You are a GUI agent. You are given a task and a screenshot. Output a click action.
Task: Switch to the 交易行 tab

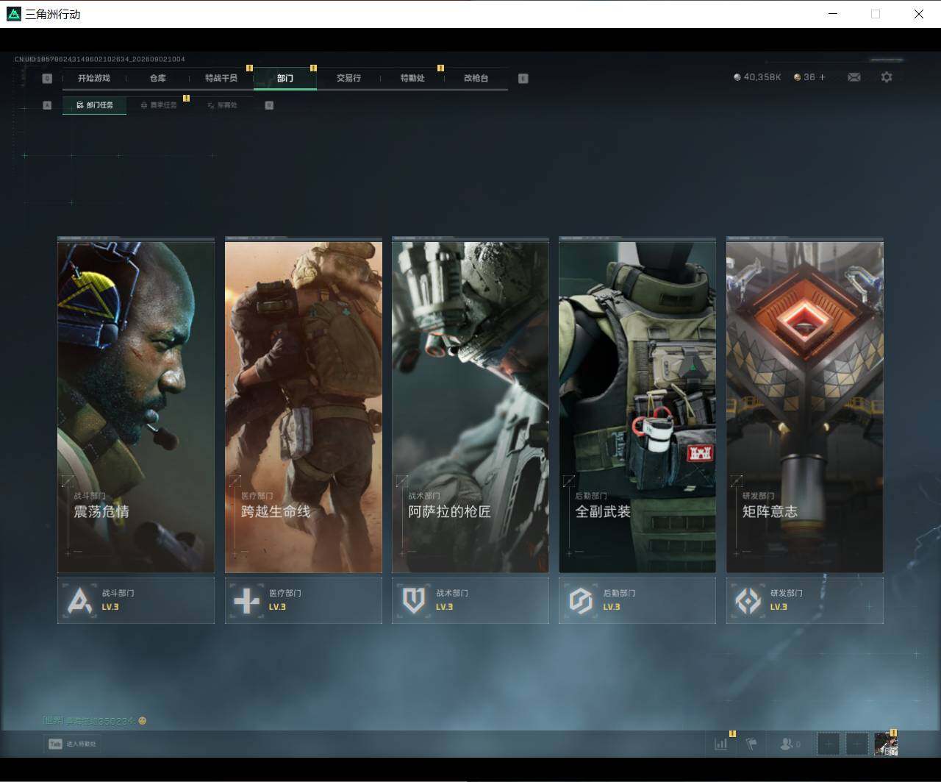click(348, 78)
